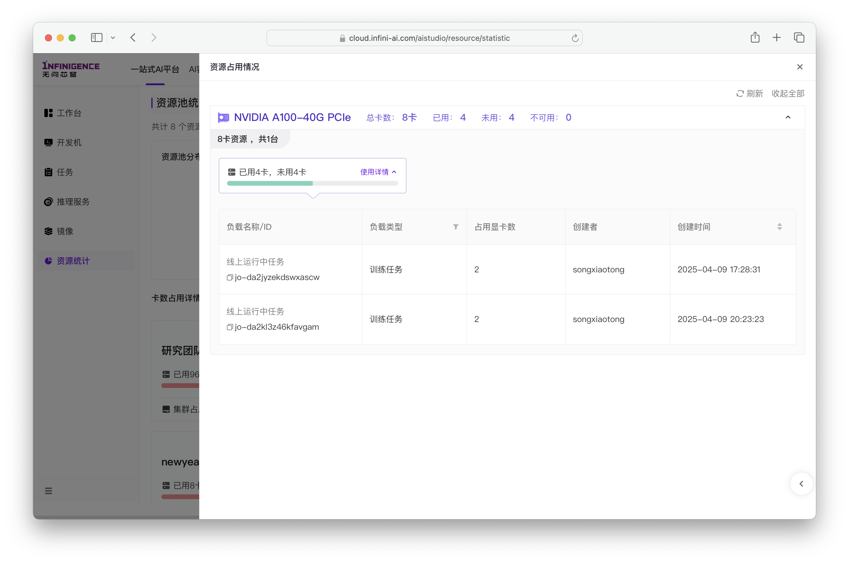The image size is (849, 563).
Task: Copy ID jo-da2jyzekdswxascw icon
Action: pyautogui.click(x=230, y=278)
